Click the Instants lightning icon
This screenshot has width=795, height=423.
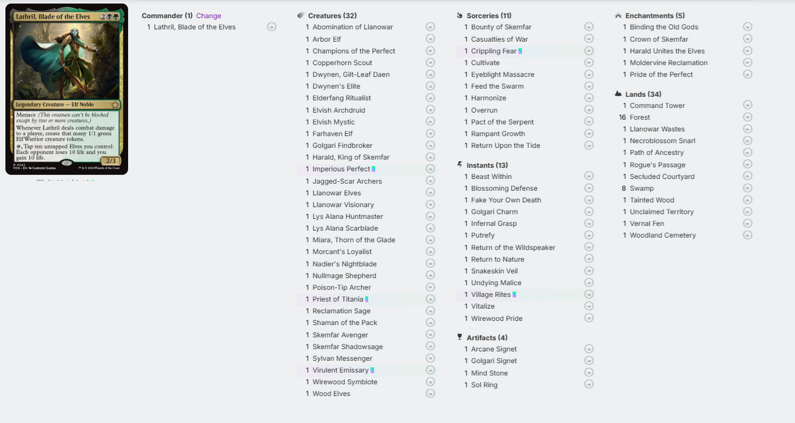pyautogui.click(x=460, y=165)
